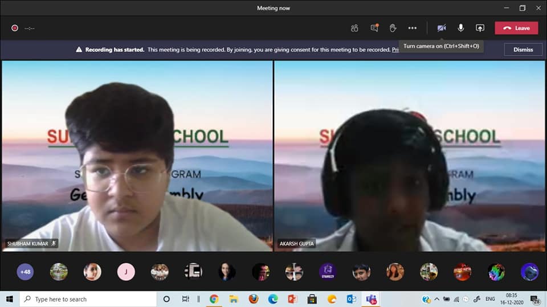This screenshot has width=547, height=307.
Task: Dismiss the recording notification banner
Action: [523, 50]
